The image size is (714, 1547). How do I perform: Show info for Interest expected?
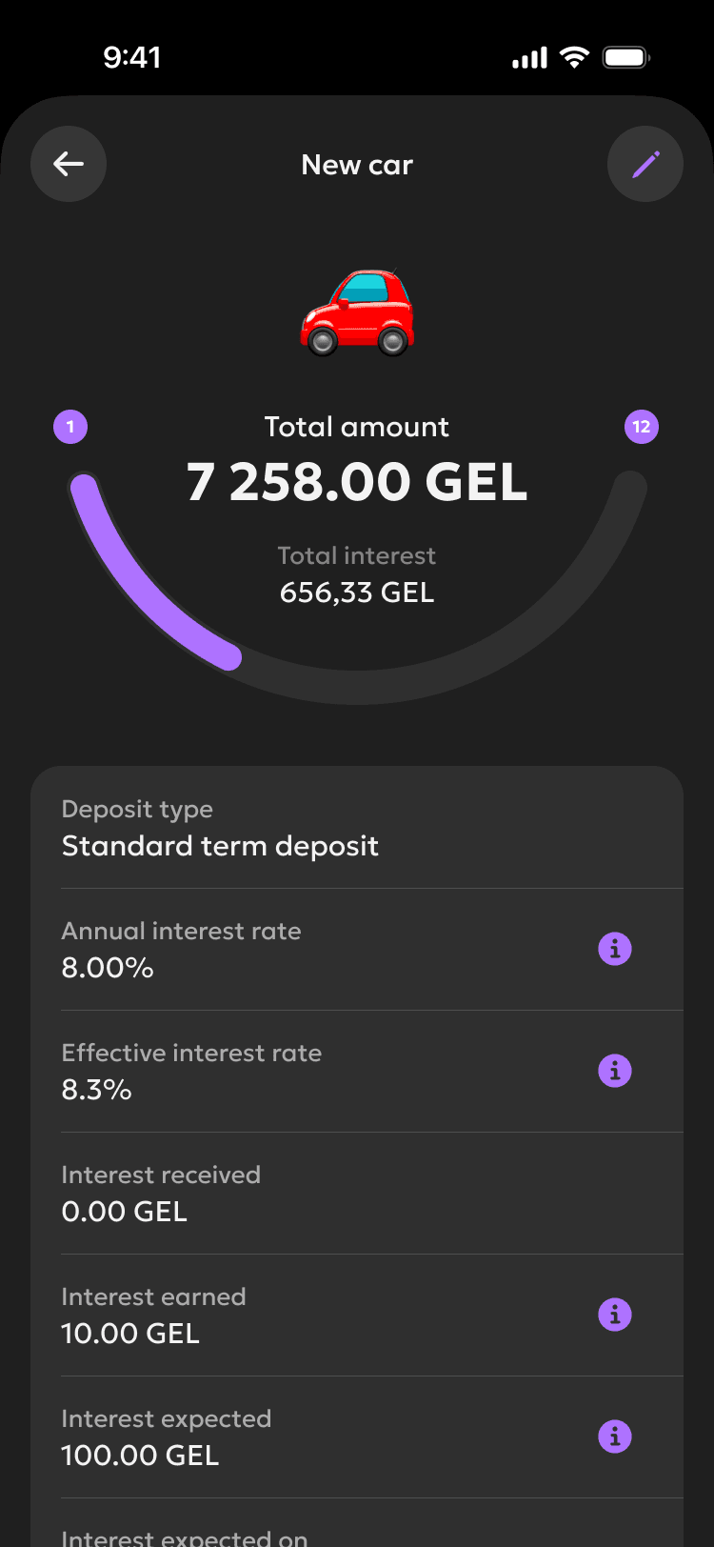pyautogui.click(x=615, y=1436)
